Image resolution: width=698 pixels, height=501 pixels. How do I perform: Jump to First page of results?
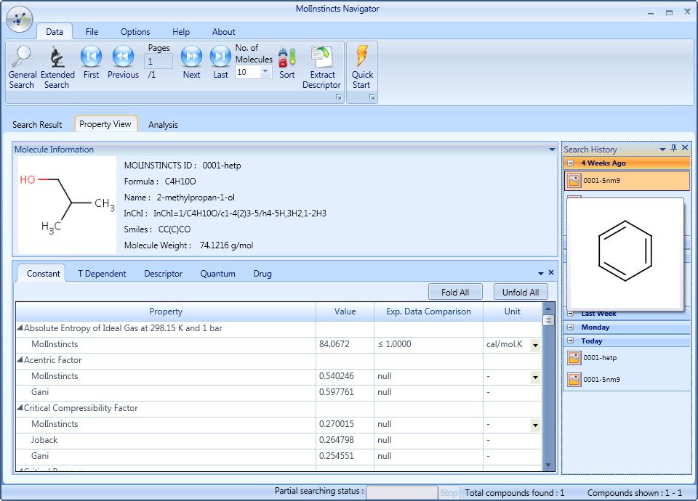click(x=92, y=62)
